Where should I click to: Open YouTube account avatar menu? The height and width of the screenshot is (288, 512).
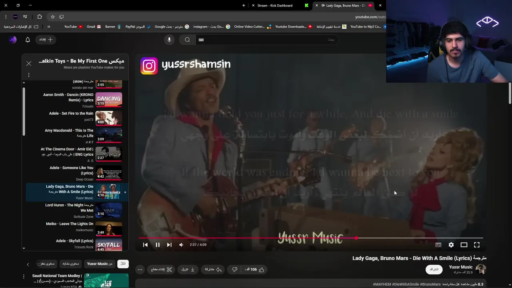(x=13, y=40)
